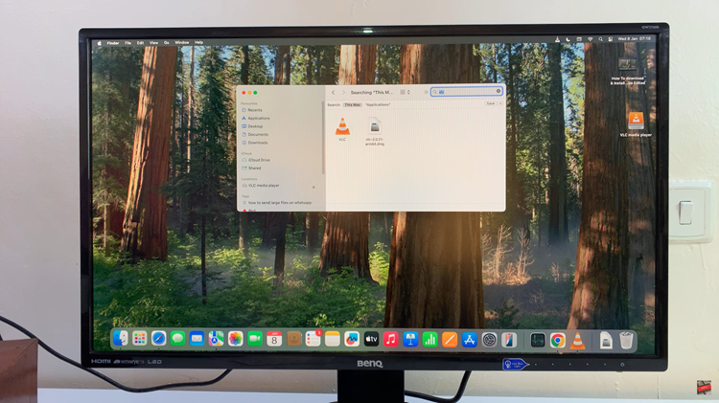Launch Google Chrome from the Dock
The height and width of the screenshot is (403, 719).
[558, 340]
